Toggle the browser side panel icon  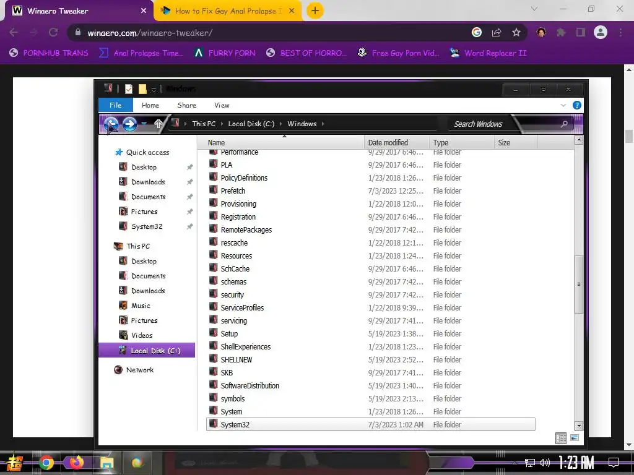pos(581,32)
